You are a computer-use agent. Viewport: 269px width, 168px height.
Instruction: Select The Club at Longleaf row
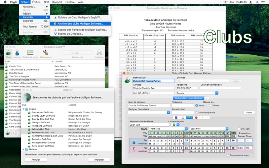point(55,77)
